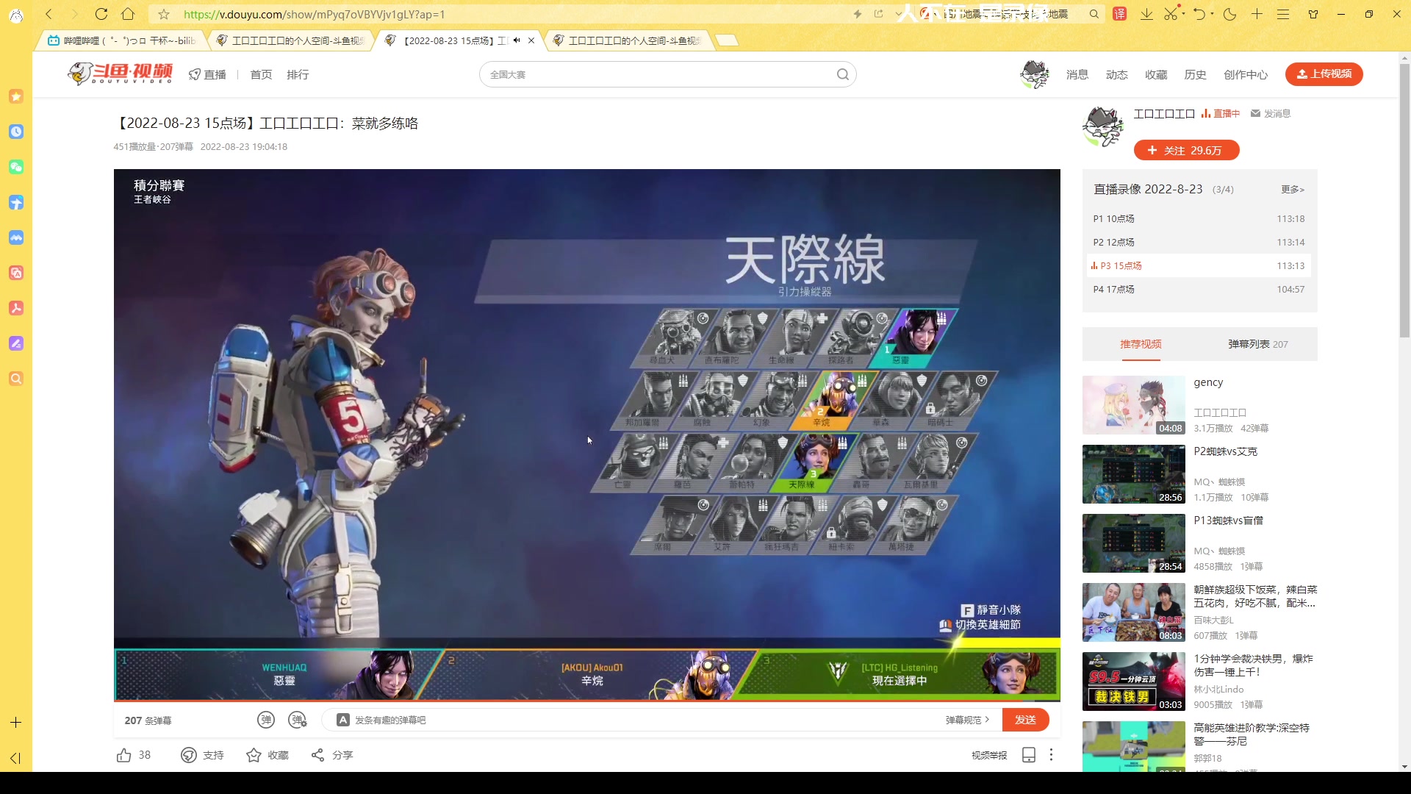Toggle danmaku display on or off

click(x=266, y=720)
